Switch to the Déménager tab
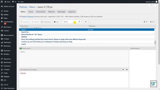 (61, 12)
